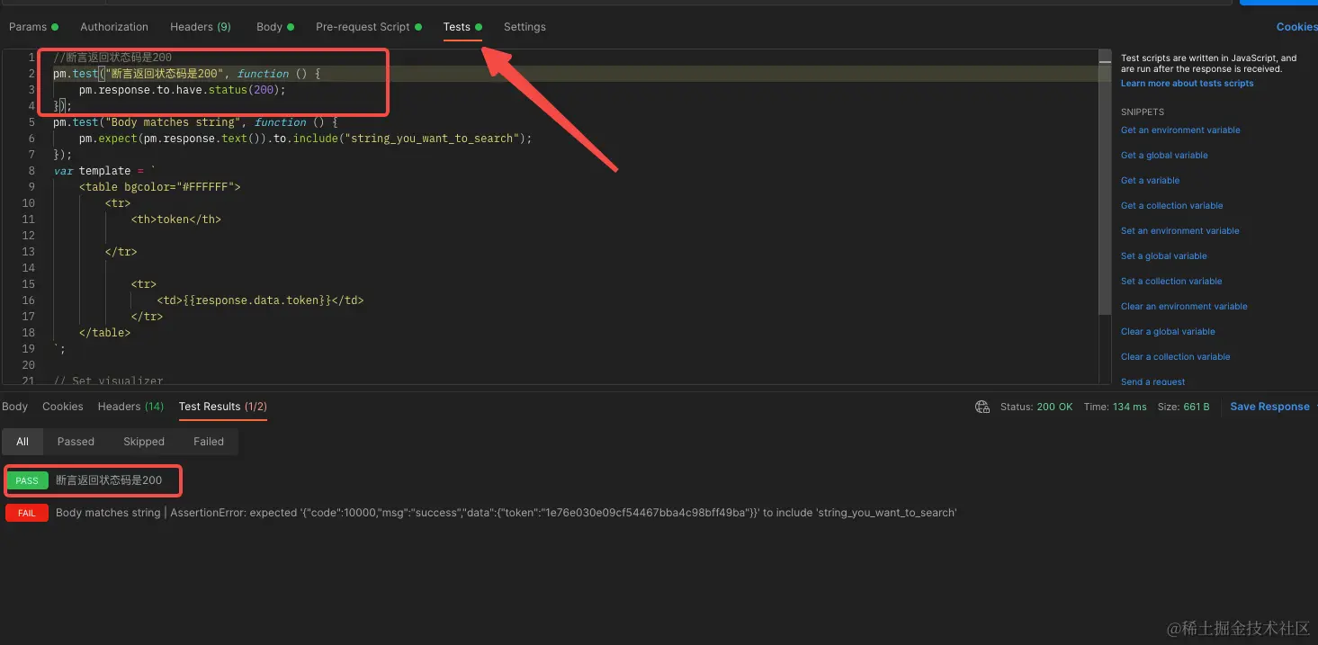
Task: Open Learn more about tests scripts link
Action: click(1187, 84)
